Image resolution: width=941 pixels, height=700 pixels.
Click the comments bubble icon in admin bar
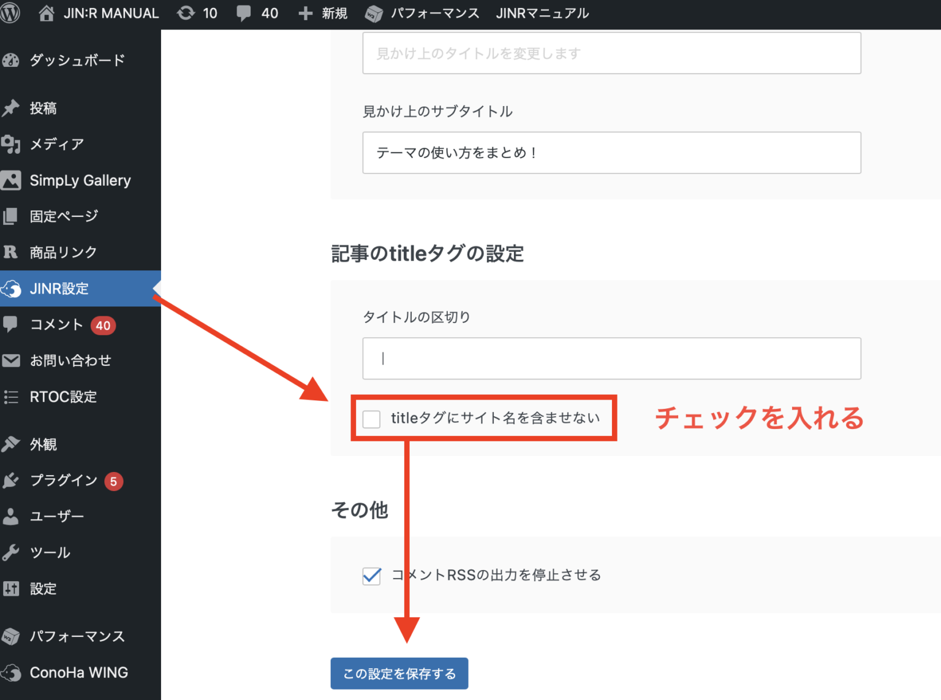coord(244,13)
